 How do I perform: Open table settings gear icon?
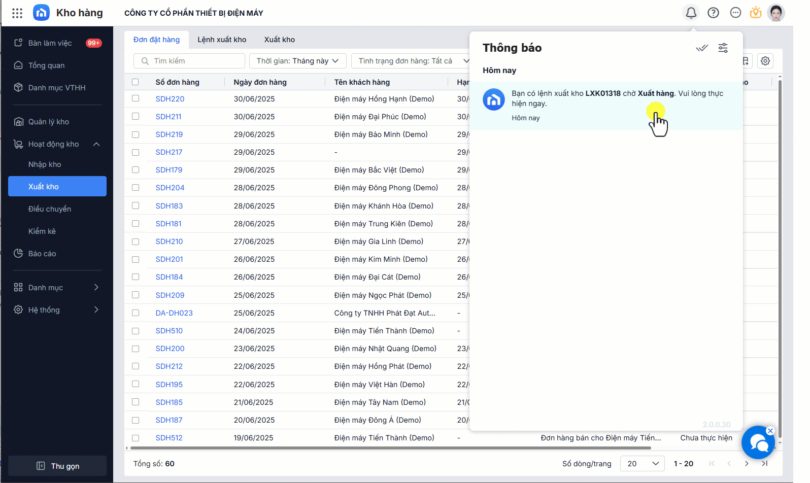765,61
